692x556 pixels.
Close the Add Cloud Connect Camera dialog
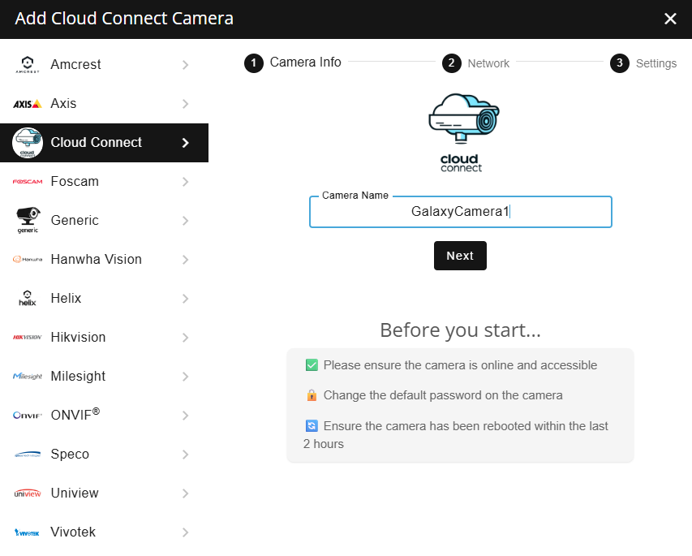point(670,19)
